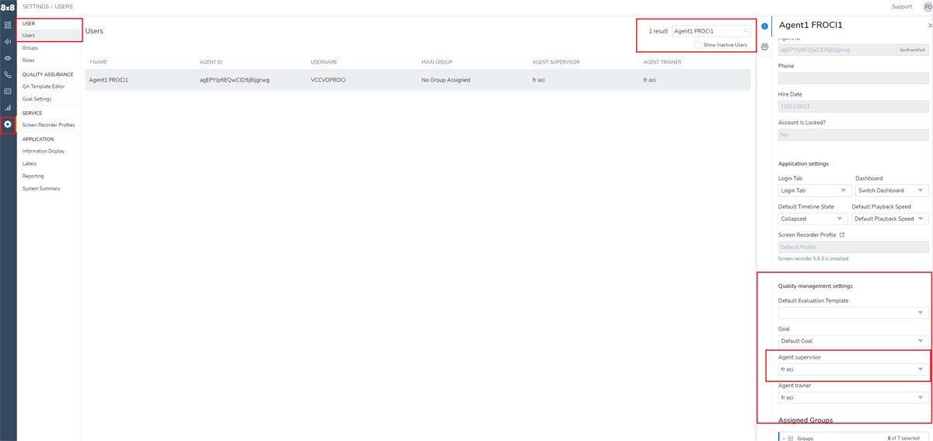Open Information Display settings

pos(44,151)
